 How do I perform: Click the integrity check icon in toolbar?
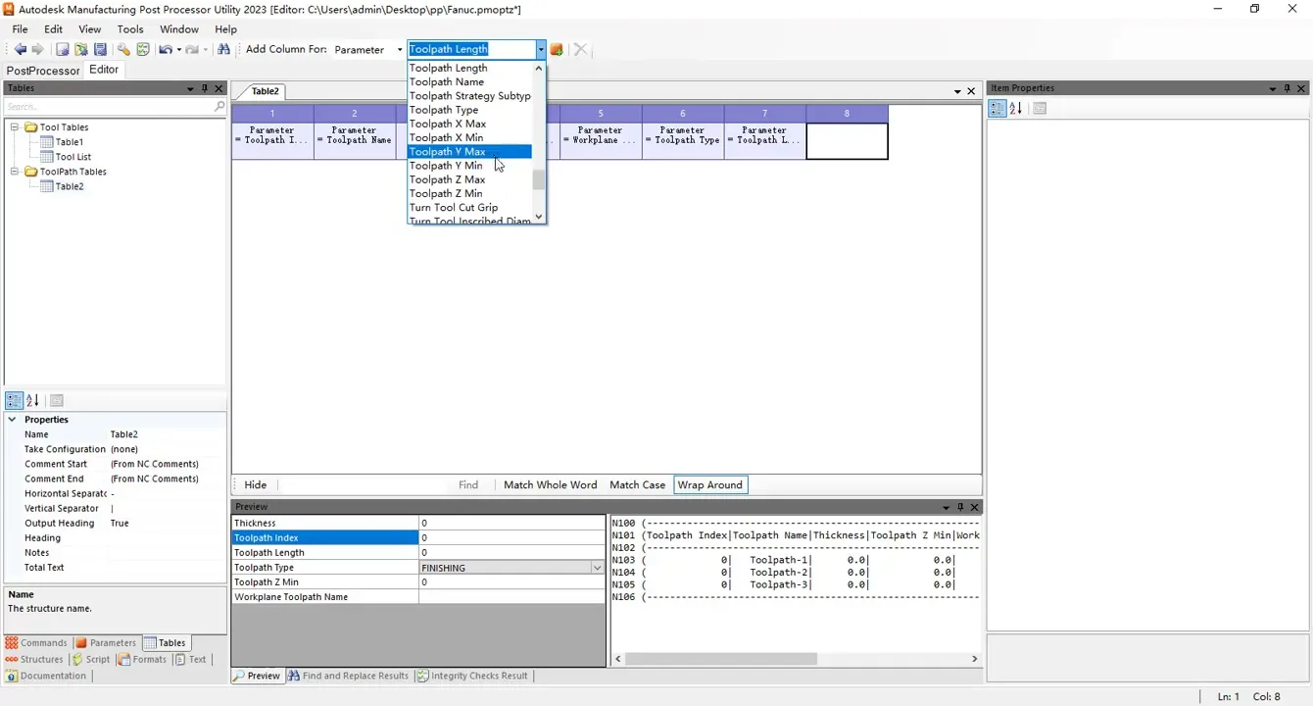pyautogui.click(x=143, y=49)
